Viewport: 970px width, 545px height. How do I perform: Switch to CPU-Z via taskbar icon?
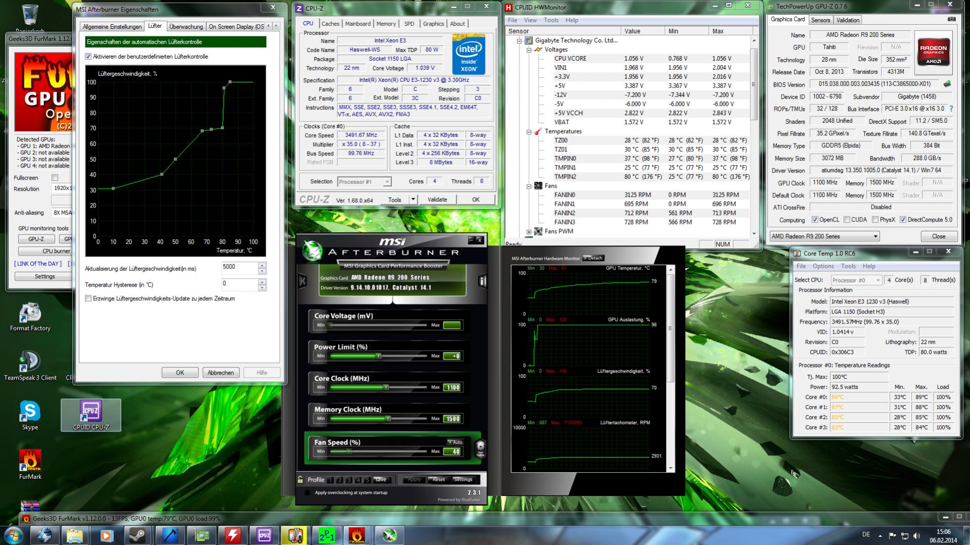pyautogui.click(x=264, y=535)
